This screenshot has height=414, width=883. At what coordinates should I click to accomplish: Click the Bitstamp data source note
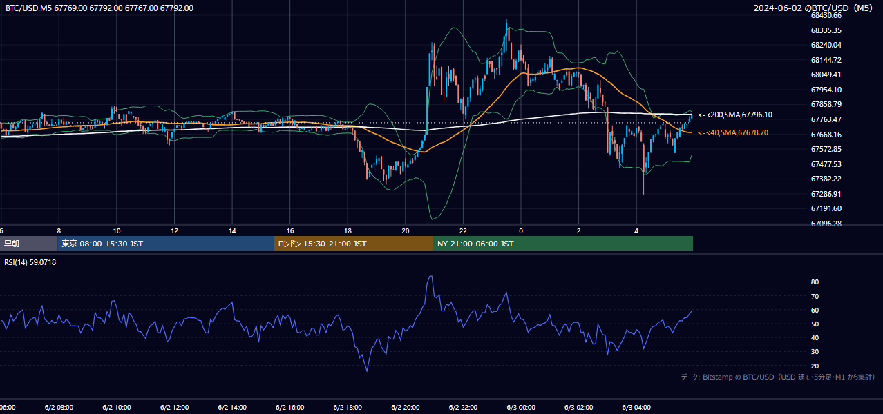pyautogui.click(x=778, y=377)
